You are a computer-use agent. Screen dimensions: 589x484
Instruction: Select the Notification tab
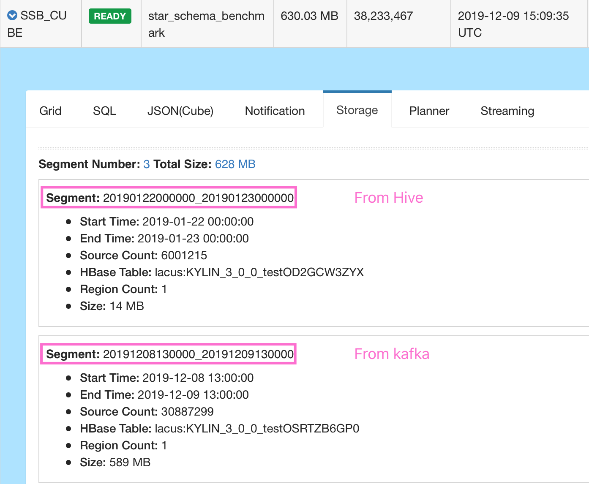[x=275, y=111]
